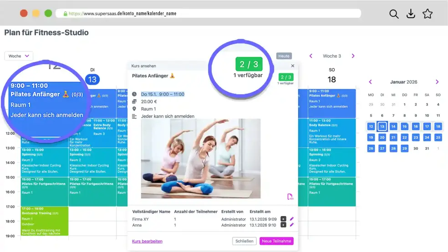Open Sunday 13:00 Spinning slot
448x252 pixels.
(x=332, y=162)
